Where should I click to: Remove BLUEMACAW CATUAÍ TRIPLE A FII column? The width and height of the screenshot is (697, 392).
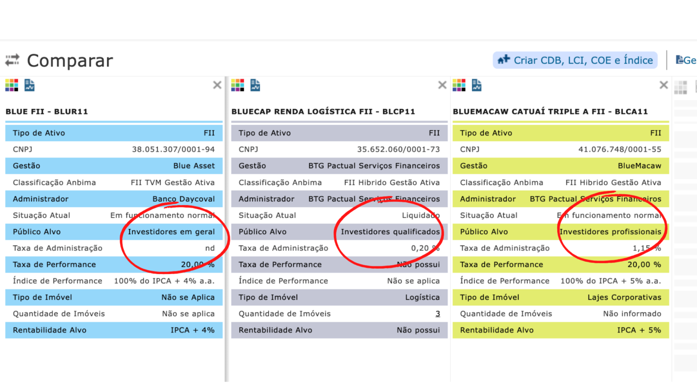664,85
